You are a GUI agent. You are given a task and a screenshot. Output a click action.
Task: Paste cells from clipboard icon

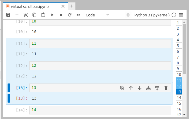point(43,15)
